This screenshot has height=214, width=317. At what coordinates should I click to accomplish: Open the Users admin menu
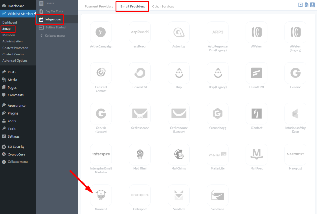click(x=18, y=121)
